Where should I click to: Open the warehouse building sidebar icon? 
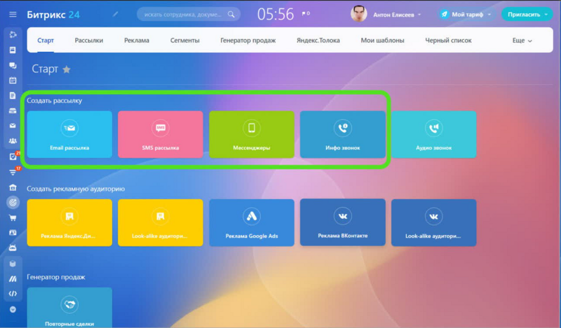13,187
